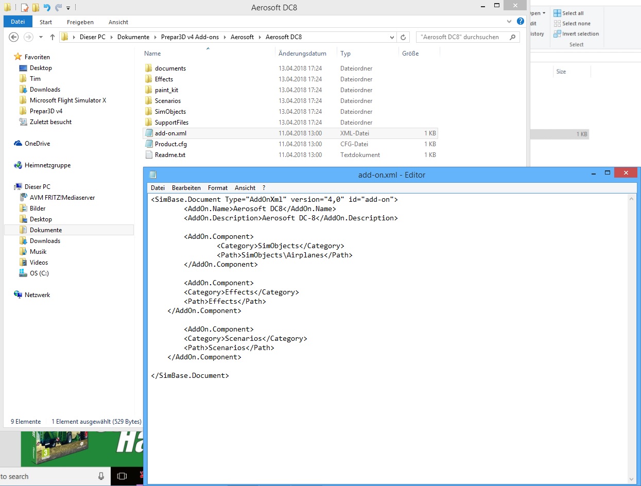Viewport: 641px width, 486px height.
Task: Click Select none in background window
Action: (x=572, y=23)
